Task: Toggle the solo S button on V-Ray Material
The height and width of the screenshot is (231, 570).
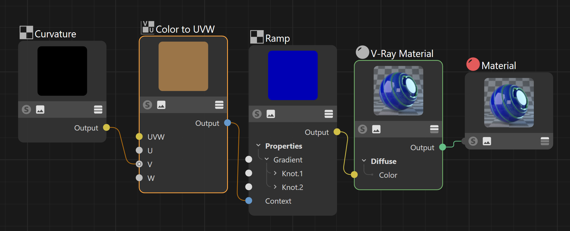Action: tap(363, 129)
